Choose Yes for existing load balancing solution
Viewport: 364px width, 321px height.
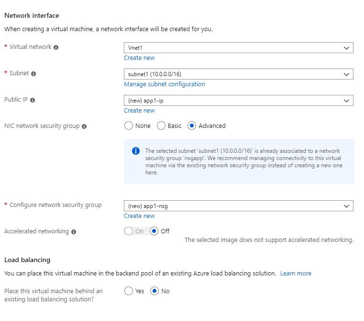(x=128, y=291)
